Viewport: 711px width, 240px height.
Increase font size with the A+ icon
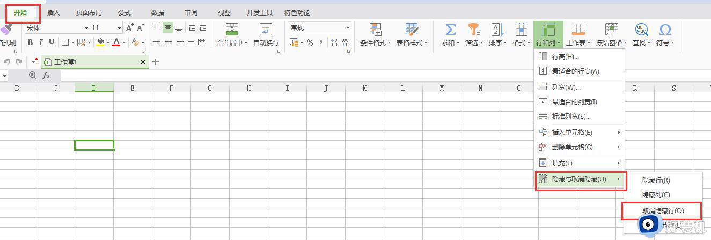tap(129, 27)
